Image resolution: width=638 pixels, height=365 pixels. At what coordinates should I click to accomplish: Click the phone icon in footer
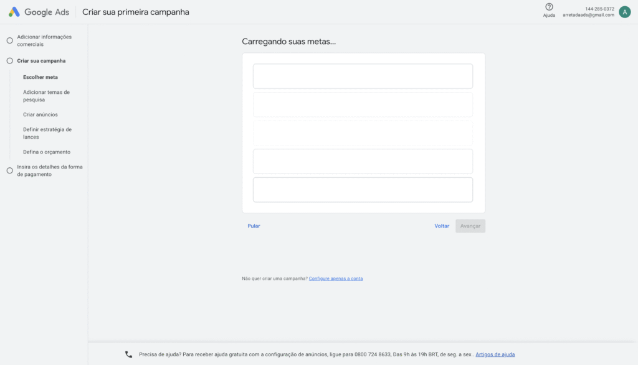(128, 354)
